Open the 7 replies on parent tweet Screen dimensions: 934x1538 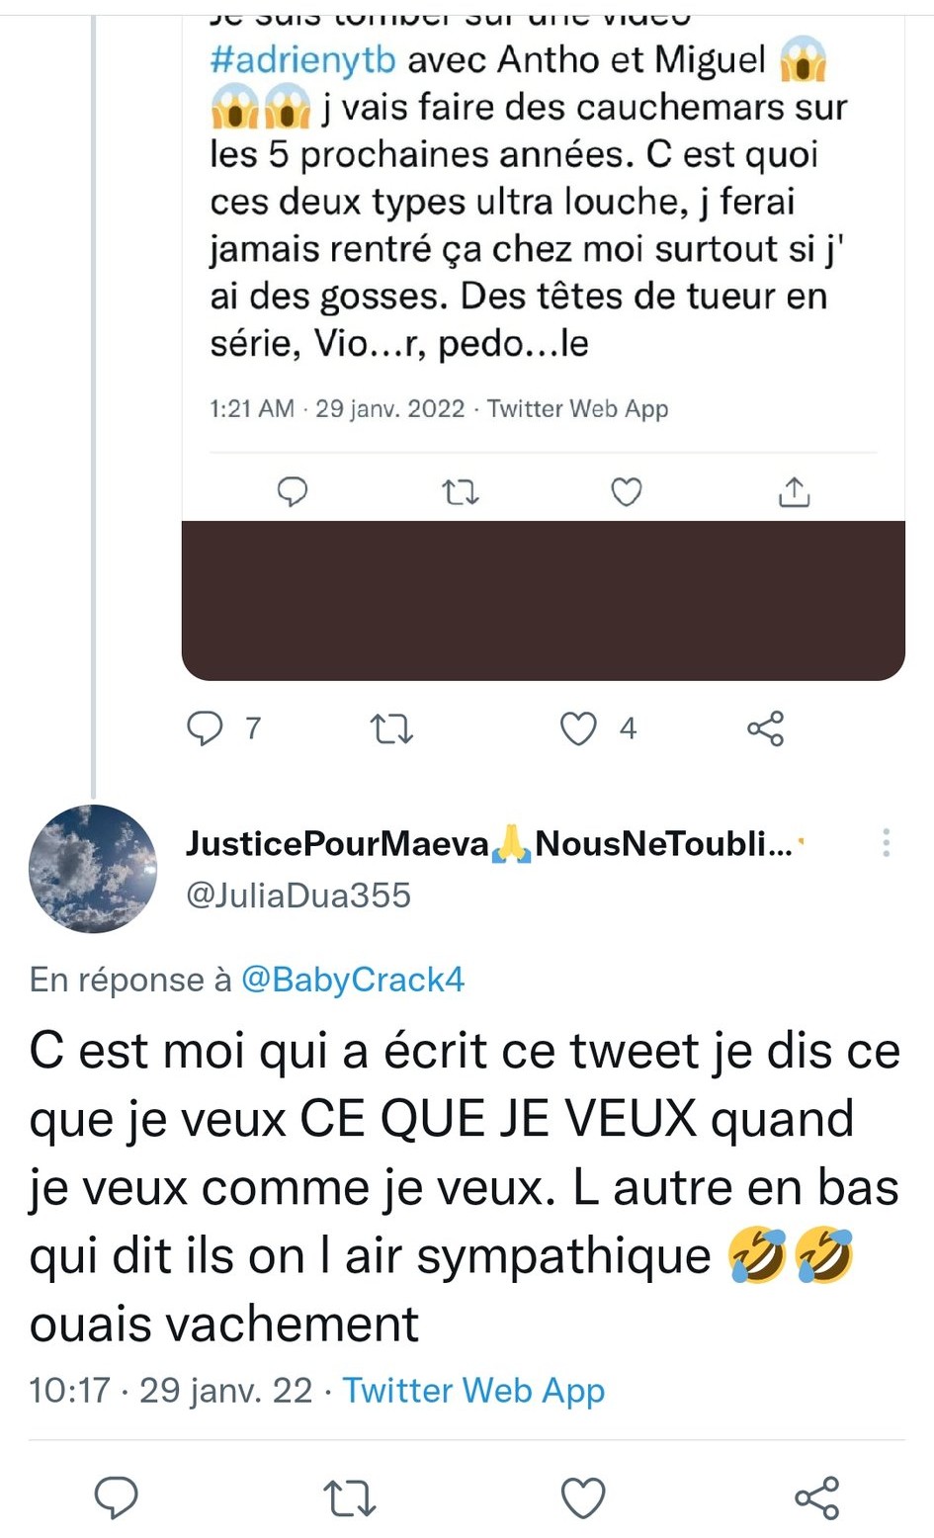[206, 728]
